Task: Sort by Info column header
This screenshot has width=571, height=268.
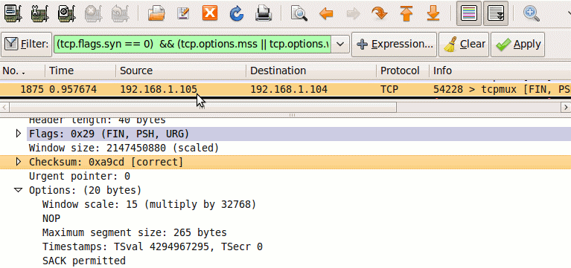Action: pos(500,71)
